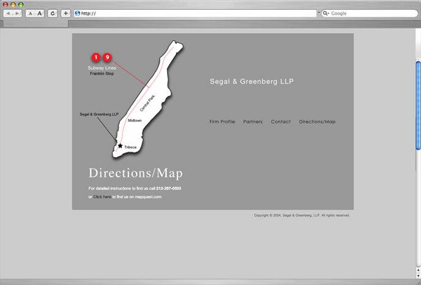
Task: Add bookmark with the plus button
Action: coord(66,13)
